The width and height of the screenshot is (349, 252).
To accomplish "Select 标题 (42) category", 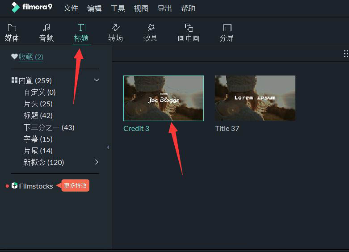I will click(38, 115).
